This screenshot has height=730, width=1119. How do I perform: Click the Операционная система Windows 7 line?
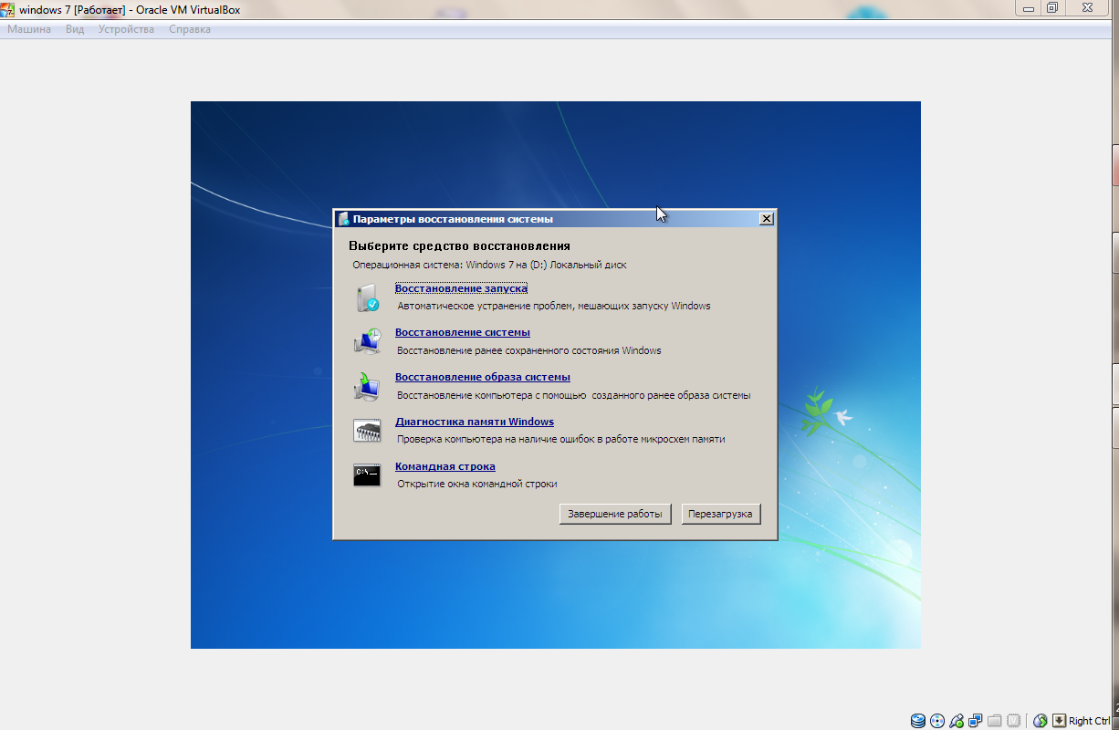(490, 265)
